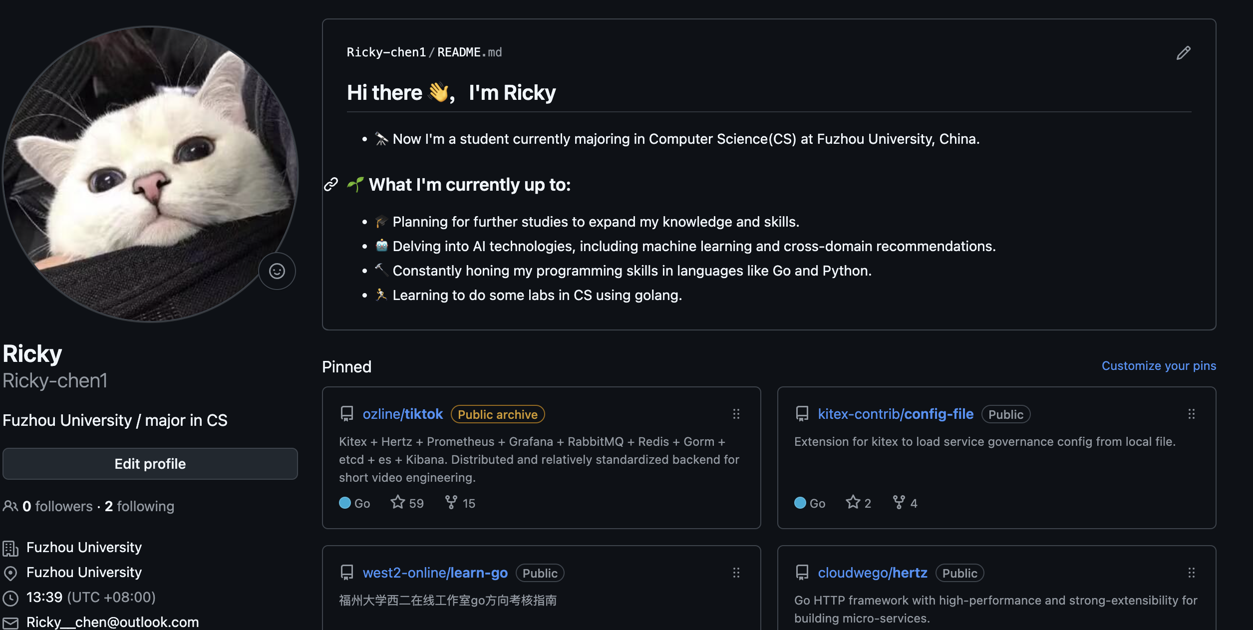Click the fork count on kitex-contrib/config-file
This screenshot has height=630, width=1253.
(x=905, y=503)
